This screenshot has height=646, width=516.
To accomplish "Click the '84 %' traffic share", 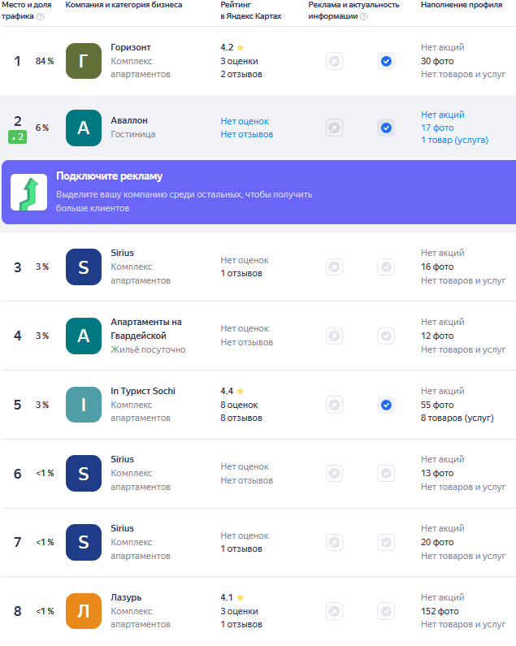I will click(x=45, y=61).
